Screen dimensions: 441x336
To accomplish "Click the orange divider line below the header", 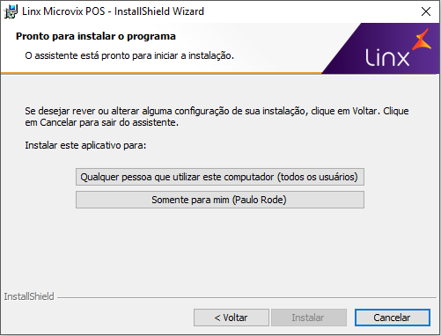I will click(161, 73).
